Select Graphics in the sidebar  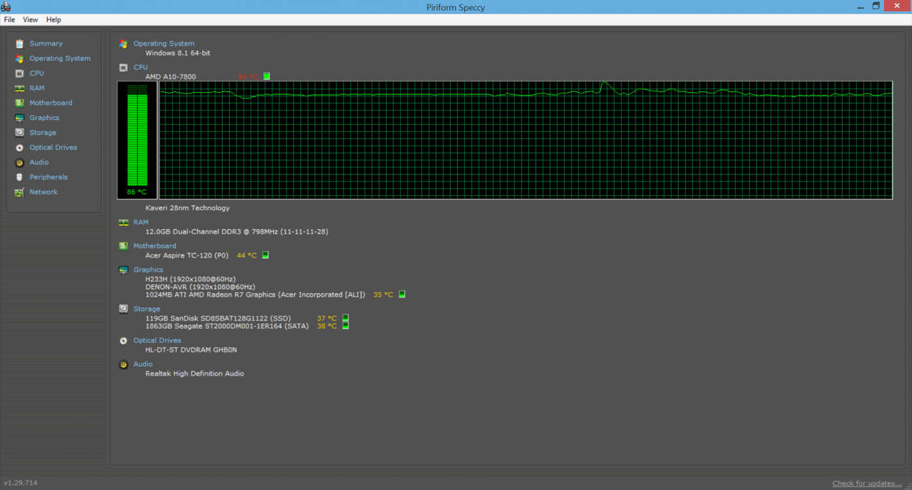pyautogui.click(x=44, y=118)
